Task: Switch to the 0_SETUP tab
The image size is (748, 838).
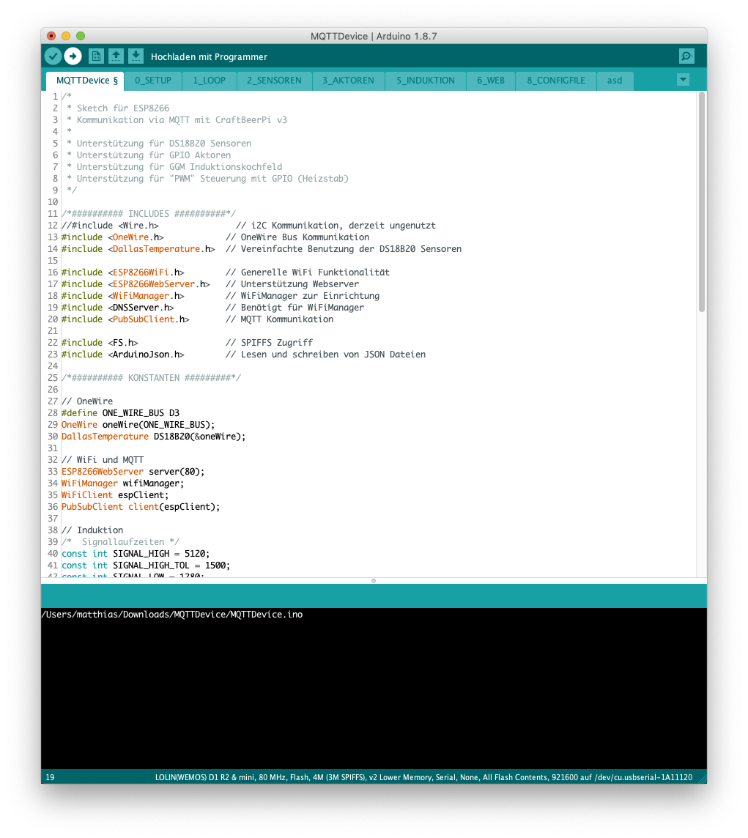Action: click(x=153, y=81)
